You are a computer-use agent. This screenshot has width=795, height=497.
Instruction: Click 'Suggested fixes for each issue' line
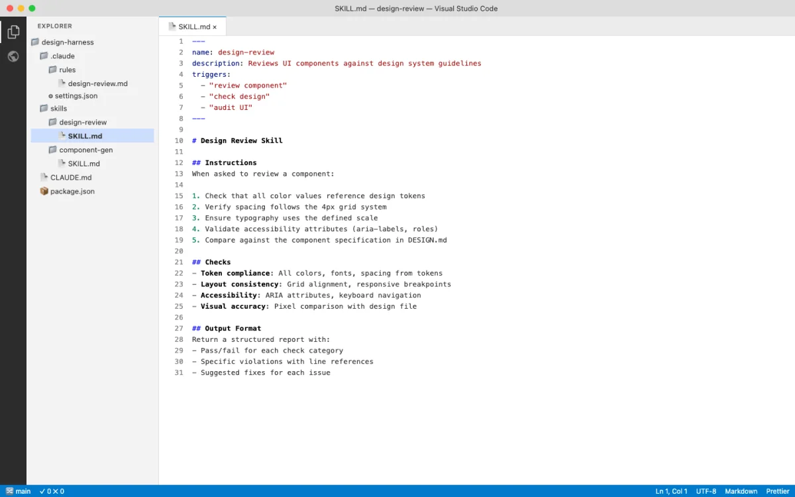pyautogui.click(x=261, y=372)
